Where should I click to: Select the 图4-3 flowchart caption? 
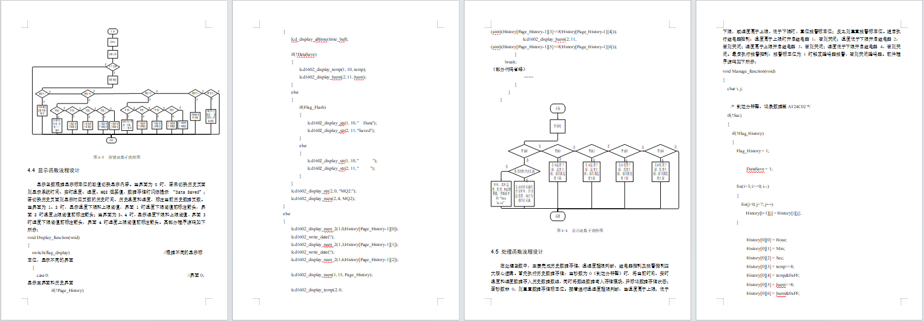point(116,157)
